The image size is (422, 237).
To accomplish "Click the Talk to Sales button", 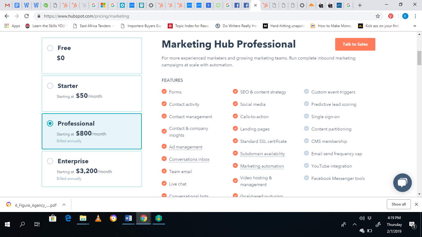I will pos(355,44).
